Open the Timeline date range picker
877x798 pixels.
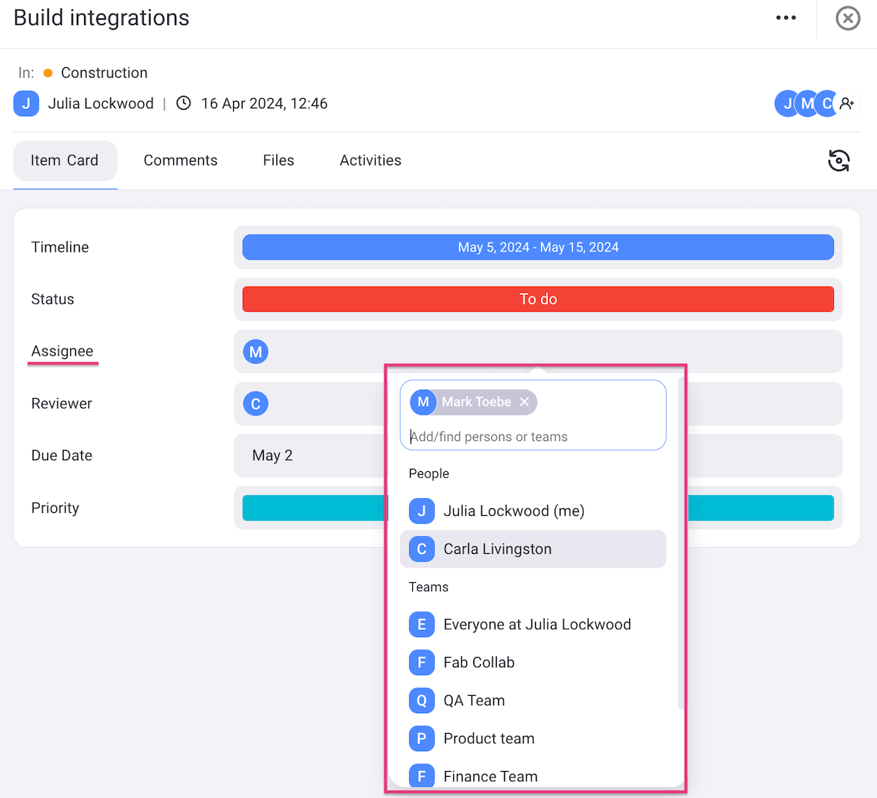(x=538, y=246)
